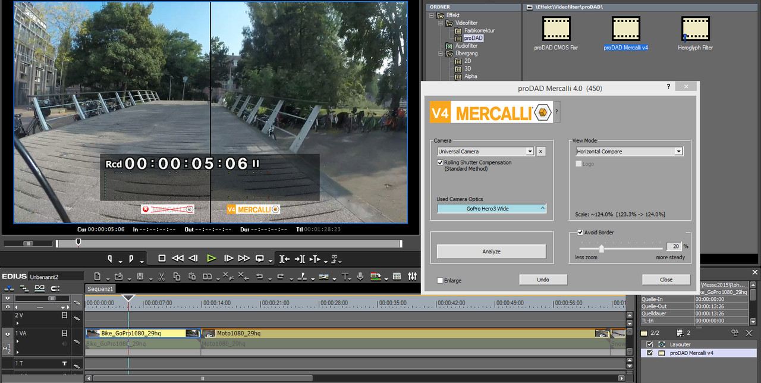Undo the last timeline edit
The height and width of the screenshot is (383, 761).
click(259, 277)
